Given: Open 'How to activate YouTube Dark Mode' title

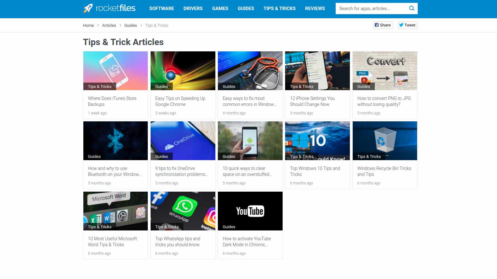Looking at the screenshot, I should point(247,241).
